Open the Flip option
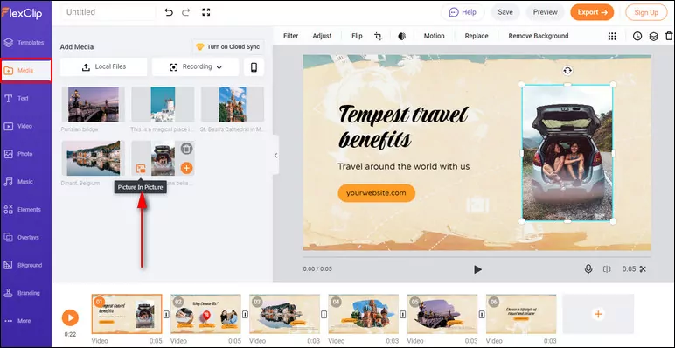The image size is (675, 348). click(x=357, y=36)
